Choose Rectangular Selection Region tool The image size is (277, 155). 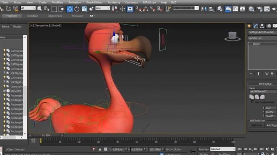[x=54, y=9]
